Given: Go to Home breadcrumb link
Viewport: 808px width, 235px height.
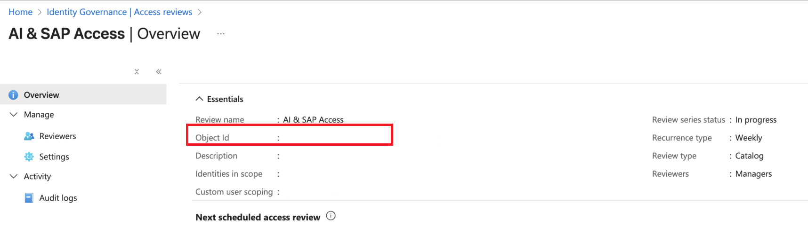Looking at the screenshot, I should [x=20, y=12].
